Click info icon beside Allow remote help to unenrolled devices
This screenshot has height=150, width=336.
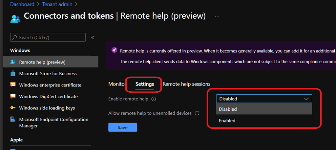click(x=197, y=113)
